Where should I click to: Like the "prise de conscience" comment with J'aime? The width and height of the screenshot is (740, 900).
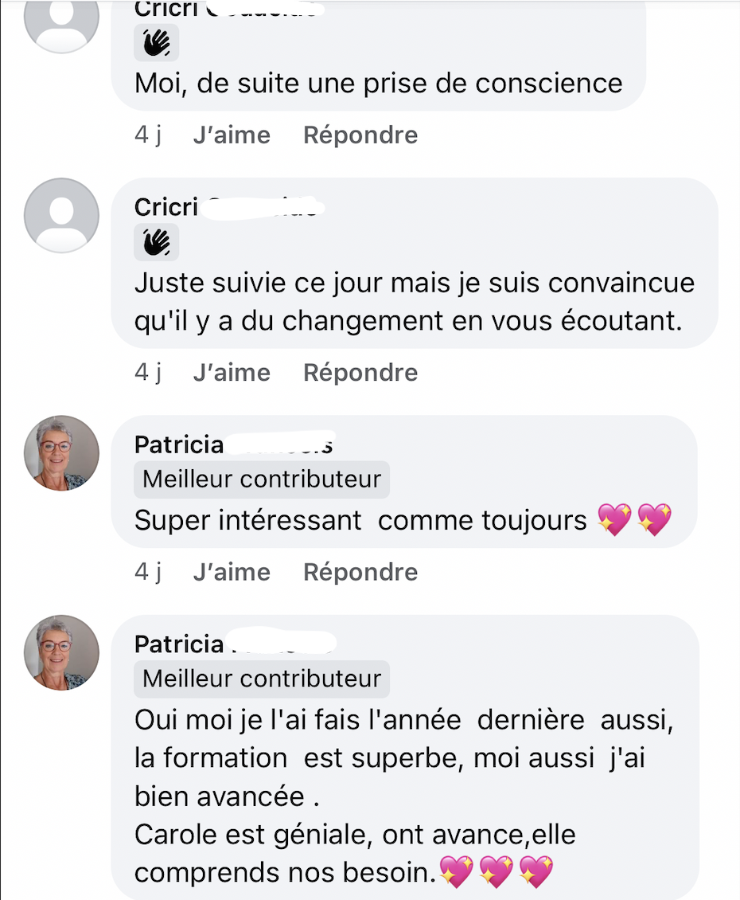[x=232, y=135]
